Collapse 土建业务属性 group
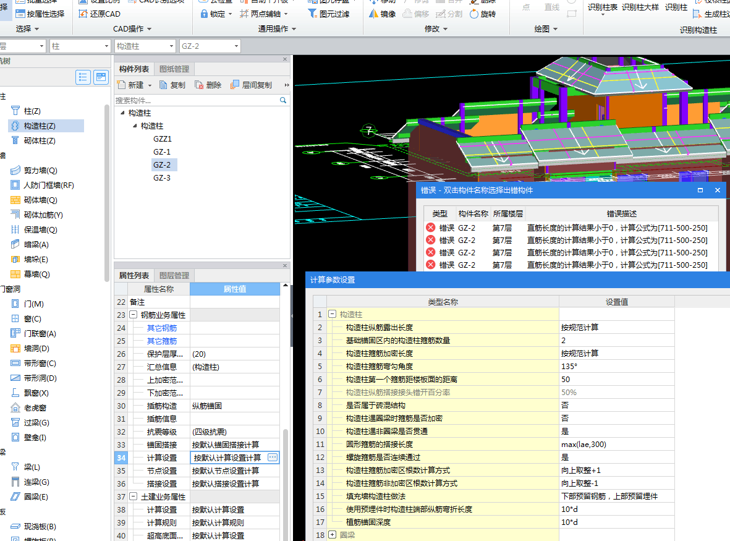 (133, 496)
